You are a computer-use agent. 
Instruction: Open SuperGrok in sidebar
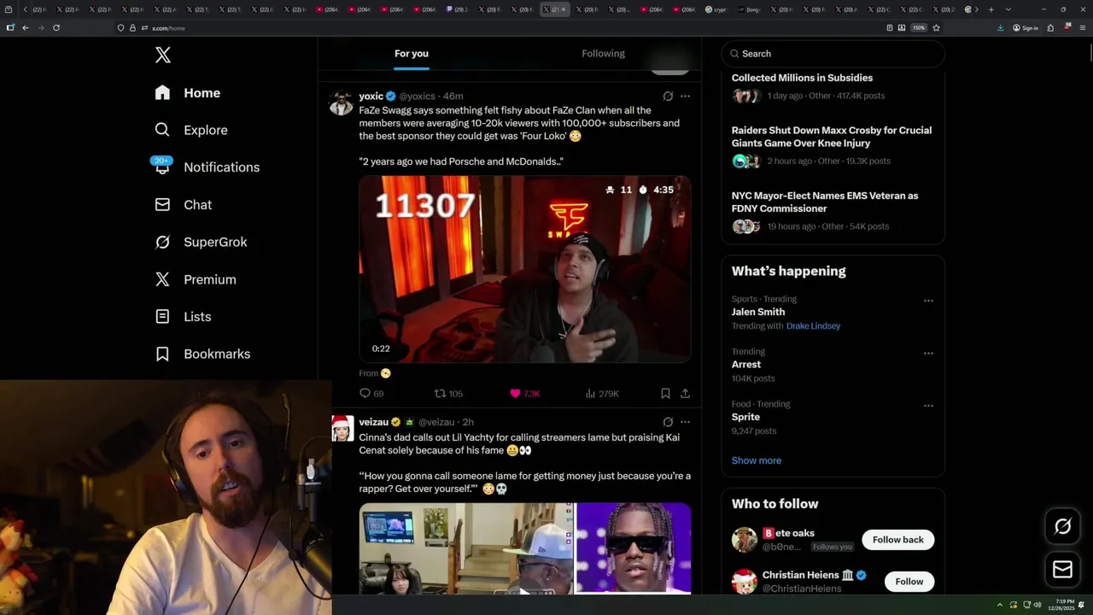(x=202, y=242)
